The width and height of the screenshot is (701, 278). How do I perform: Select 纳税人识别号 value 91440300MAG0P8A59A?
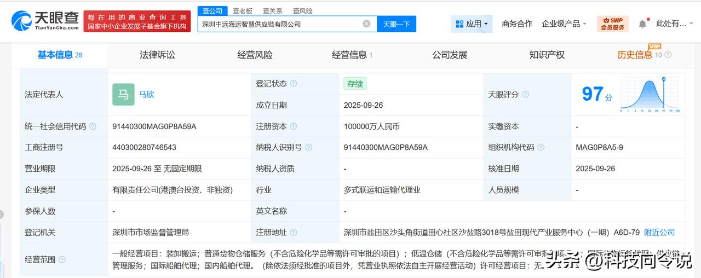tap(386, 147)
